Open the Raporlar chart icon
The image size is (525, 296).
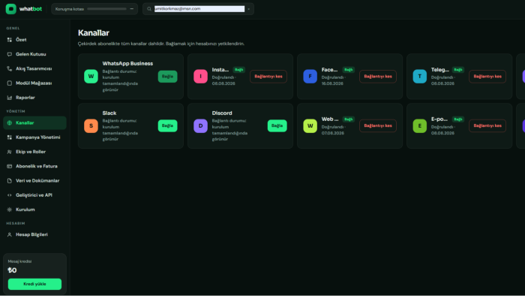coord(9,98)
